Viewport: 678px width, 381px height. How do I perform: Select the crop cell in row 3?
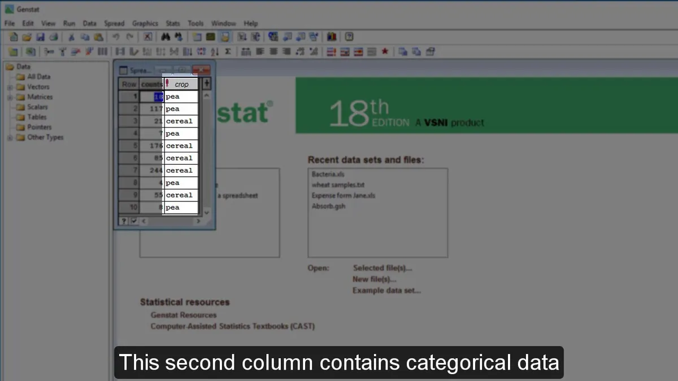[181, 121]
